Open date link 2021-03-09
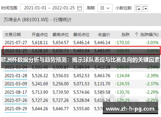This screenshot has width=161, height=117. pos(16,84)
